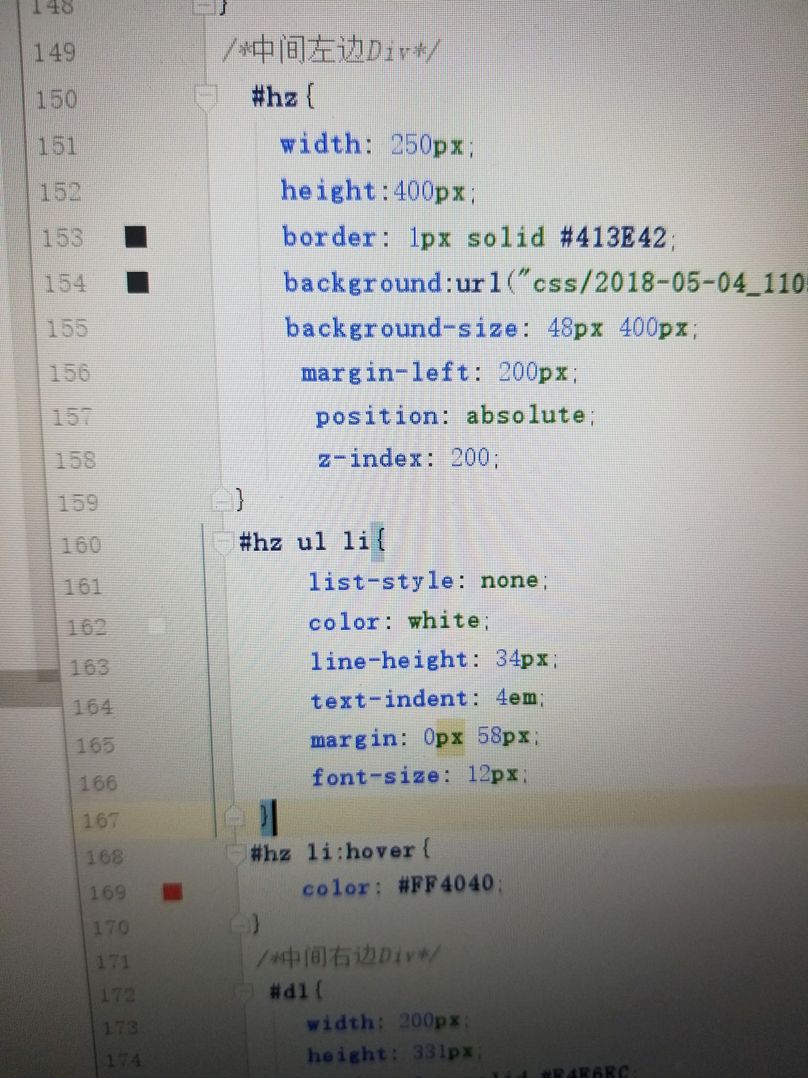
Task: Click line number 149 in the gutter
Action: pos(55,53)
